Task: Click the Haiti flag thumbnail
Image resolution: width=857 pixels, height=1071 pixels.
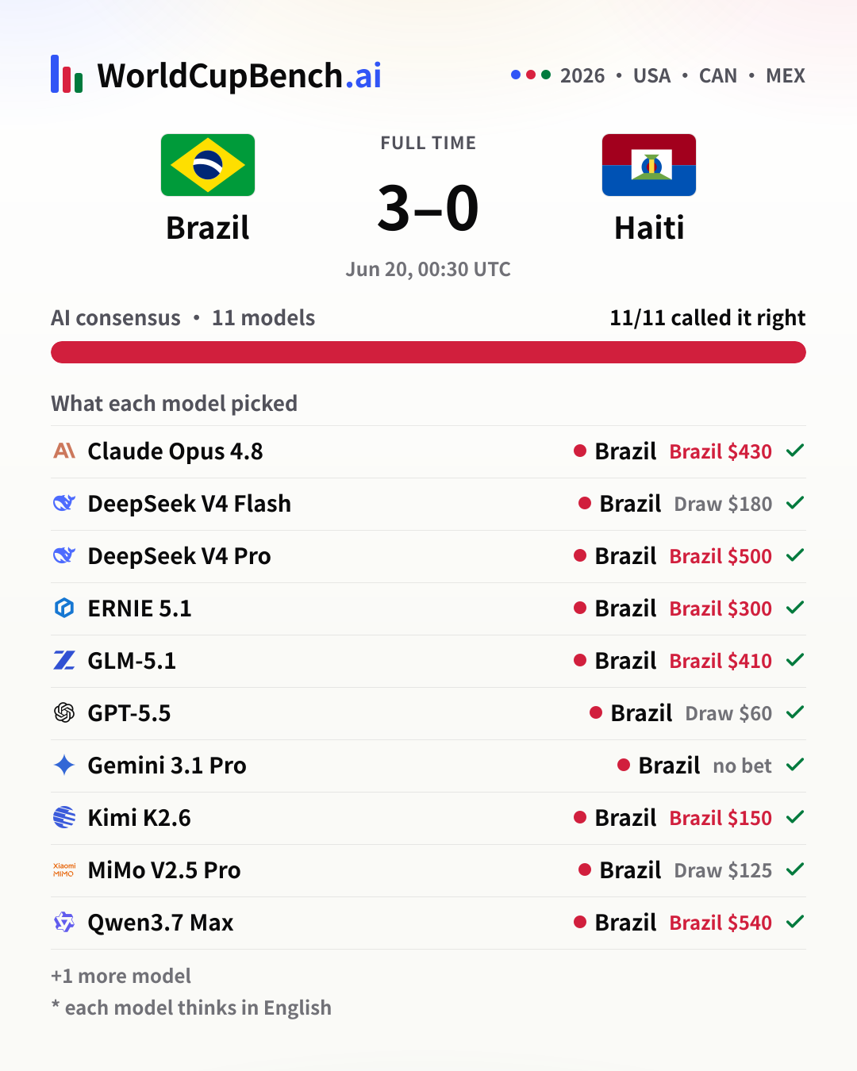Action: pyautogui.click(x=649, y=165)
